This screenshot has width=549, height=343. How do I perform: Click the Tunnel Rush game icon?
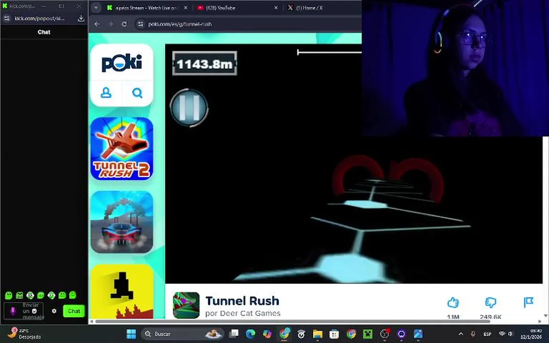pyautogui.click(x=186, y=305)
